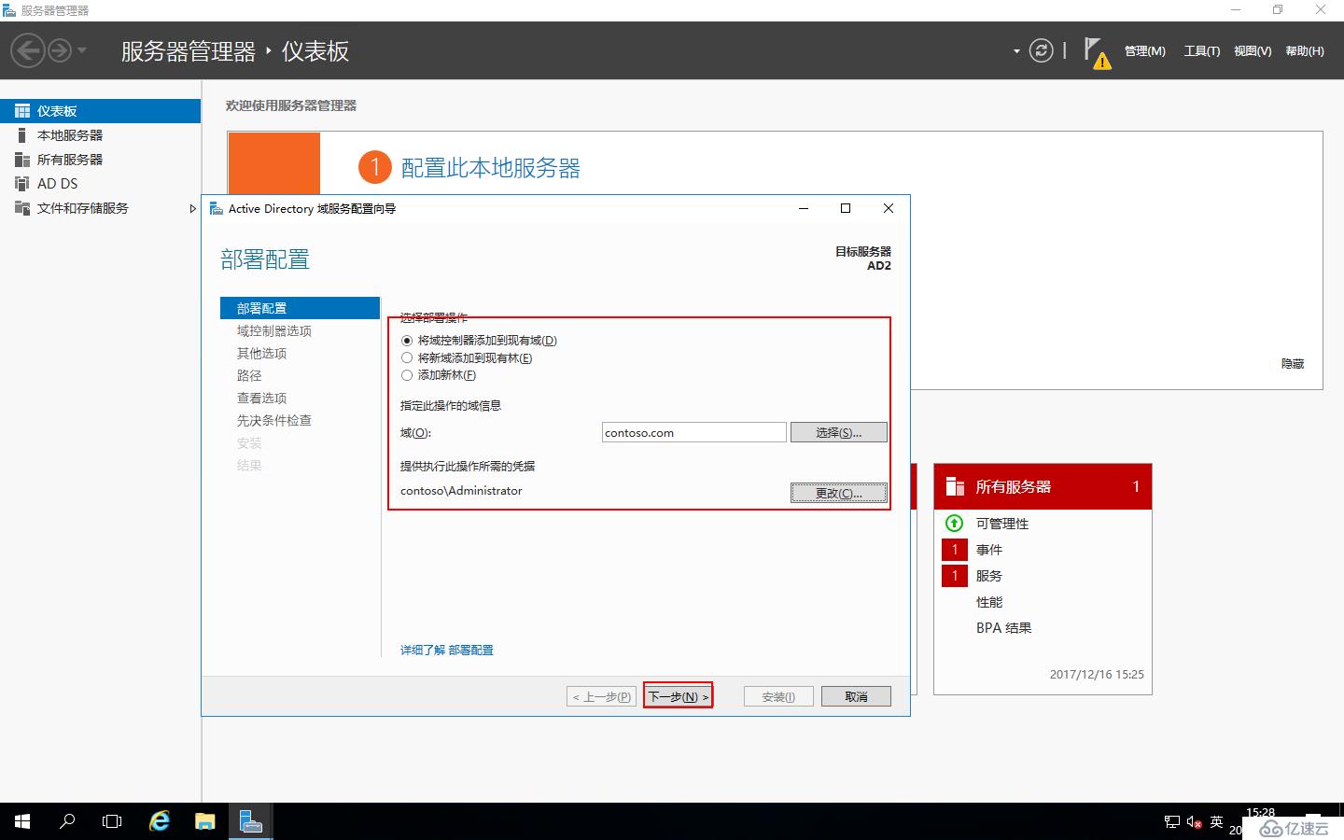Click the 服务 alert count badge
This screenshot has width=1344, height=840.
955,576
